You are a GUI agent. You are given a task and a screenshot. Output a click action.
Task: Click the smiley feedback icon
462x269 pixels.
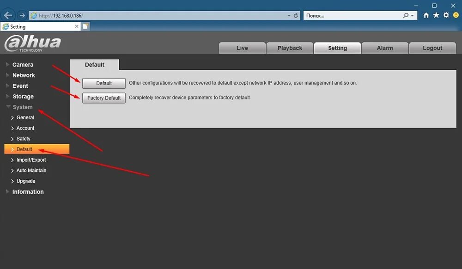pos(456,15)
